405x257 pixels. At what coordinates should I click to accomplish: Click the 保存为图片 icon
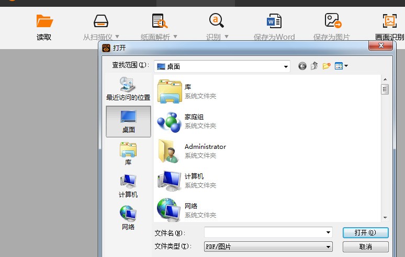coord(333,20)
